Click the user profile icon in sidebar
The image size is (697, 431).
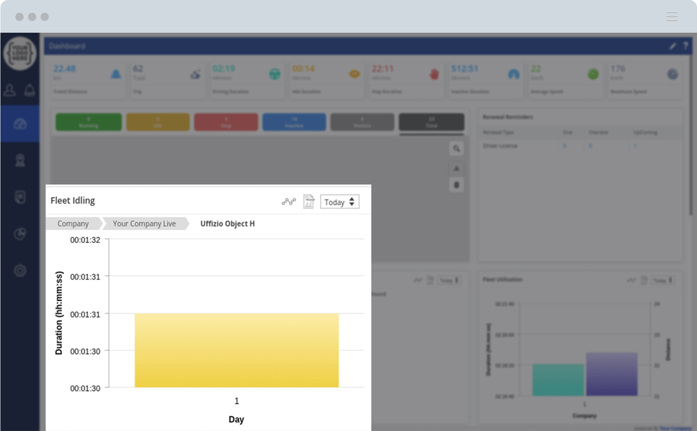coord(10,90)
